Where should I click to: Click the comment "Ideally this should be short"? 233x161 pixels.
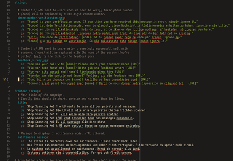click(71, 99)
